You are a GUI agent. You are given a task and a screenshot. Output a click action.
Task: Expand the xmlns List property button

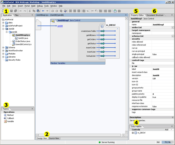click(x=173, y=27)
